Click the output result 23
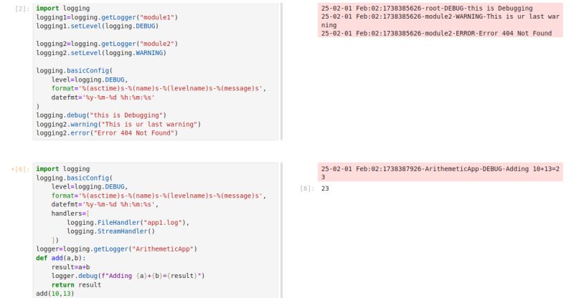 point(325,188)
